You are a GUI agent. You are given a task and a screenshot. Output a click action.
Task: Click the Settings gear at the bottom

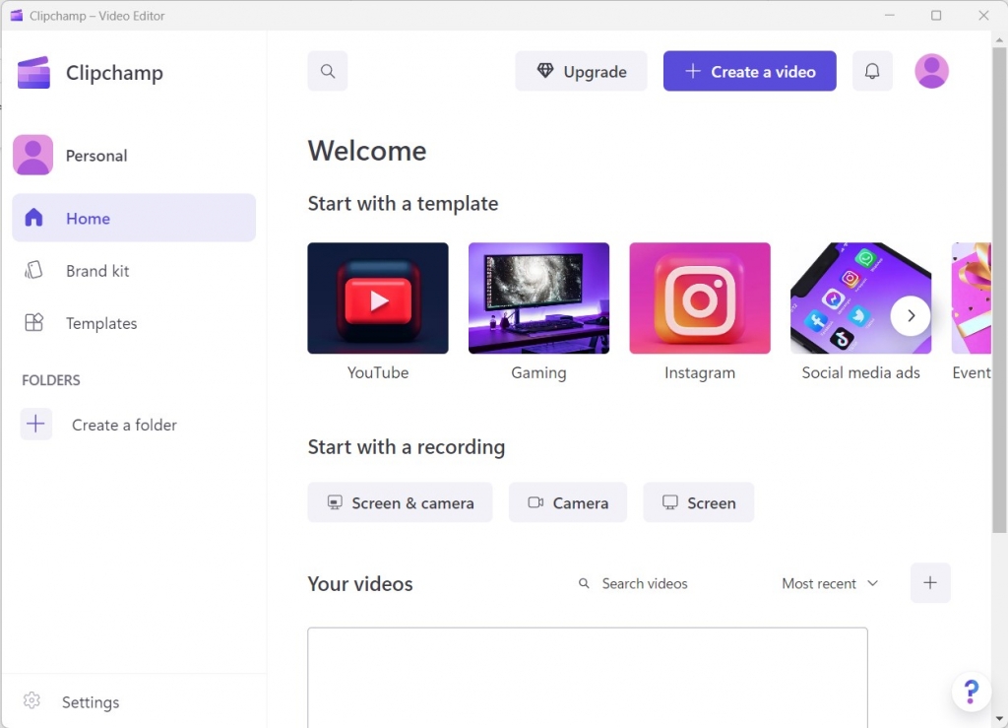coord(31,701)
